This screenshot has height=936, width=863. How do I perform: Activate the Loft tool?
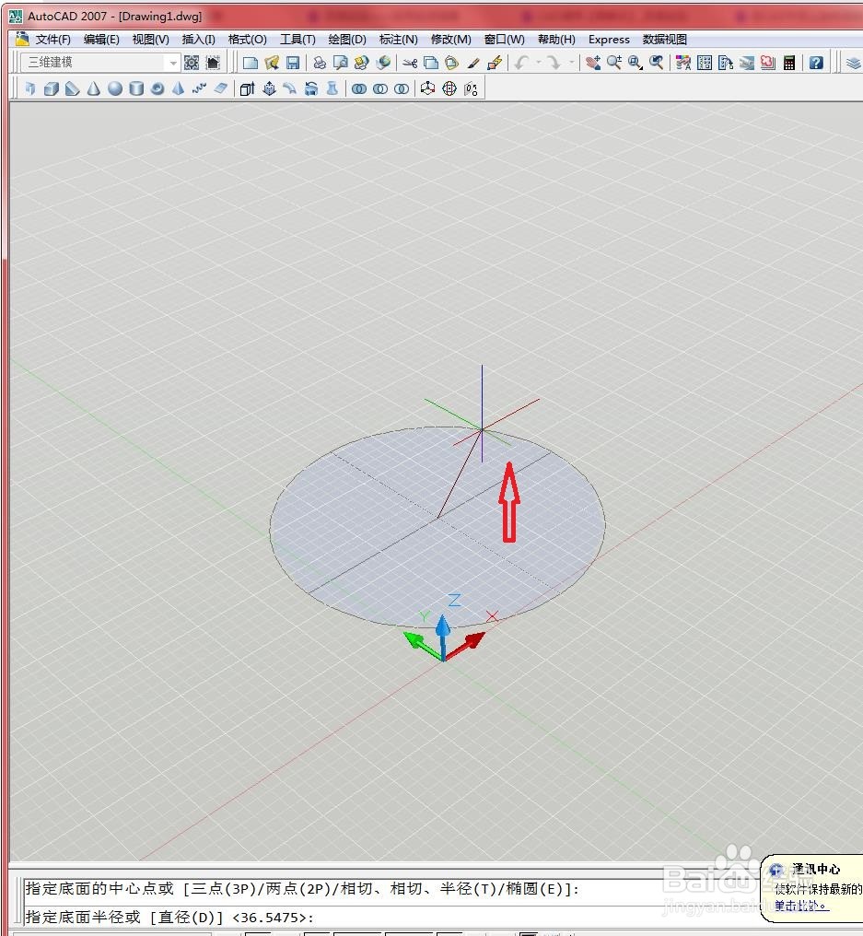click(x=332, y=89)
